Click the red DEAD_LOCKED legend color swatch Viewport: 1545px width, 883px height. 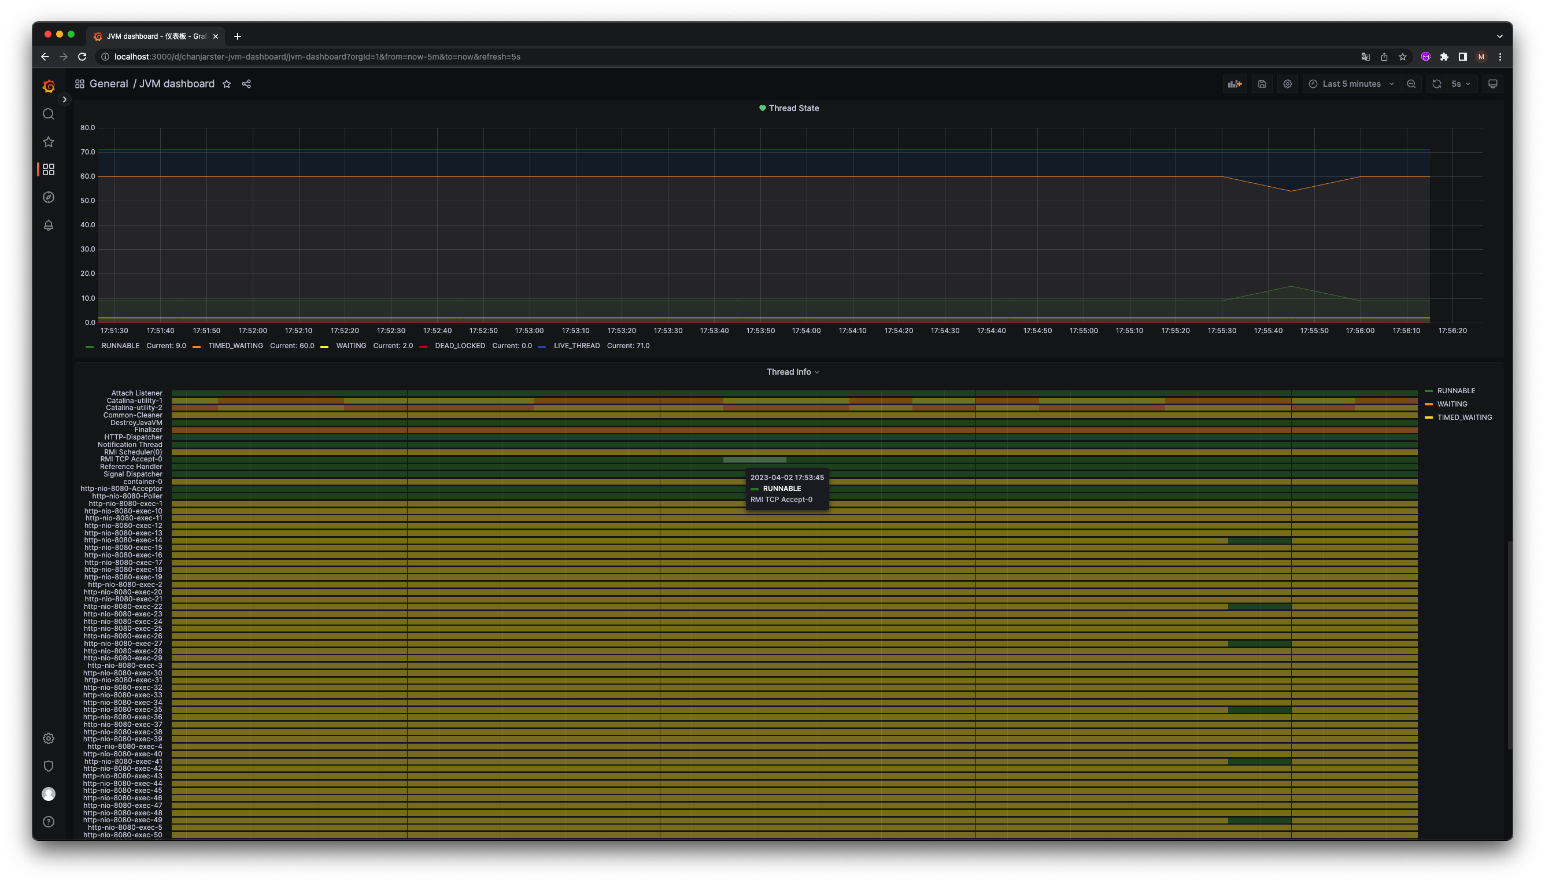click(423, 346)
